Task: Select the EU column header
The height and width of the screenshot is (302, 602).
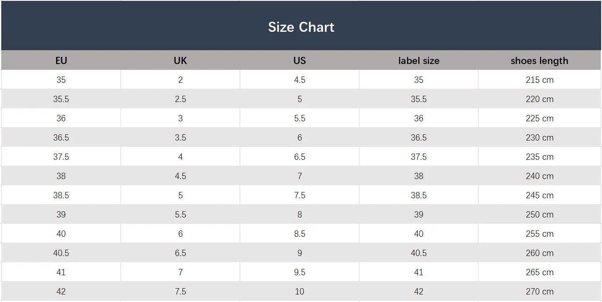Action: tap(61, 61)
